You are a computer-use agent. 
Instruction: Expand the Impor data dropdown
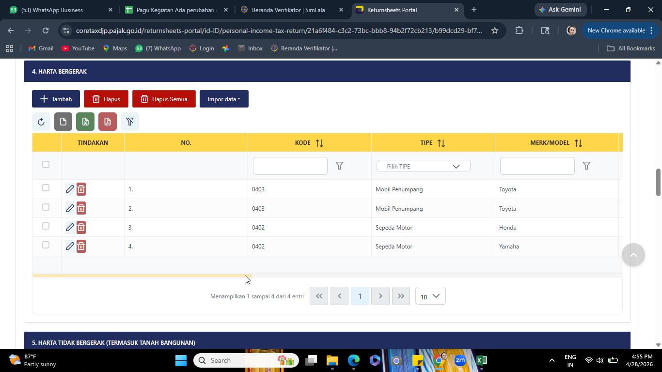(224, 99)
